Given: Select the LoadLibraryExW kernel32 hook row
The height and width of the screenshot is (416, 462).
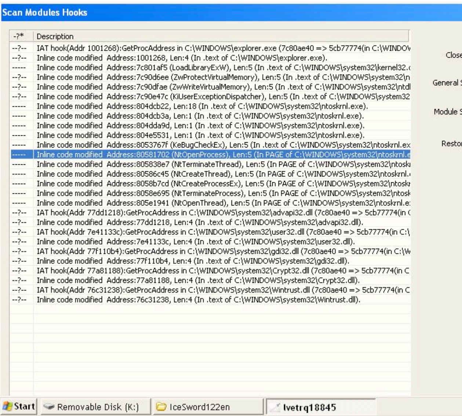Looking at the screenshot, I should pyautogui.click(x=220, y=67).
